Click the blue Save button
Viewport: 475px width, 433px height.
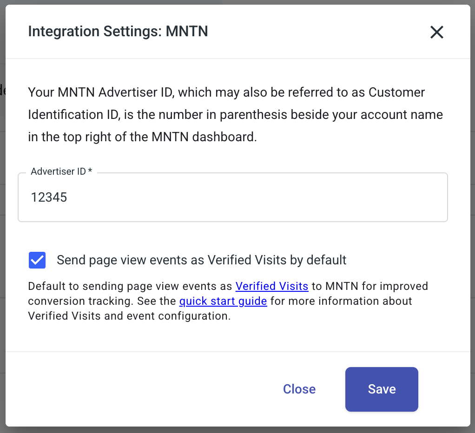(382, 389)
